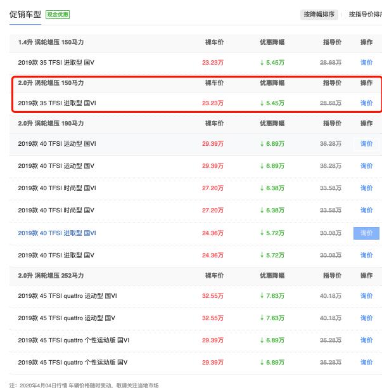Click discount 5.45万 in 35 TFSI 进取型 国VI row
This screenshot has height=388, width=382.
click(272, 103)
